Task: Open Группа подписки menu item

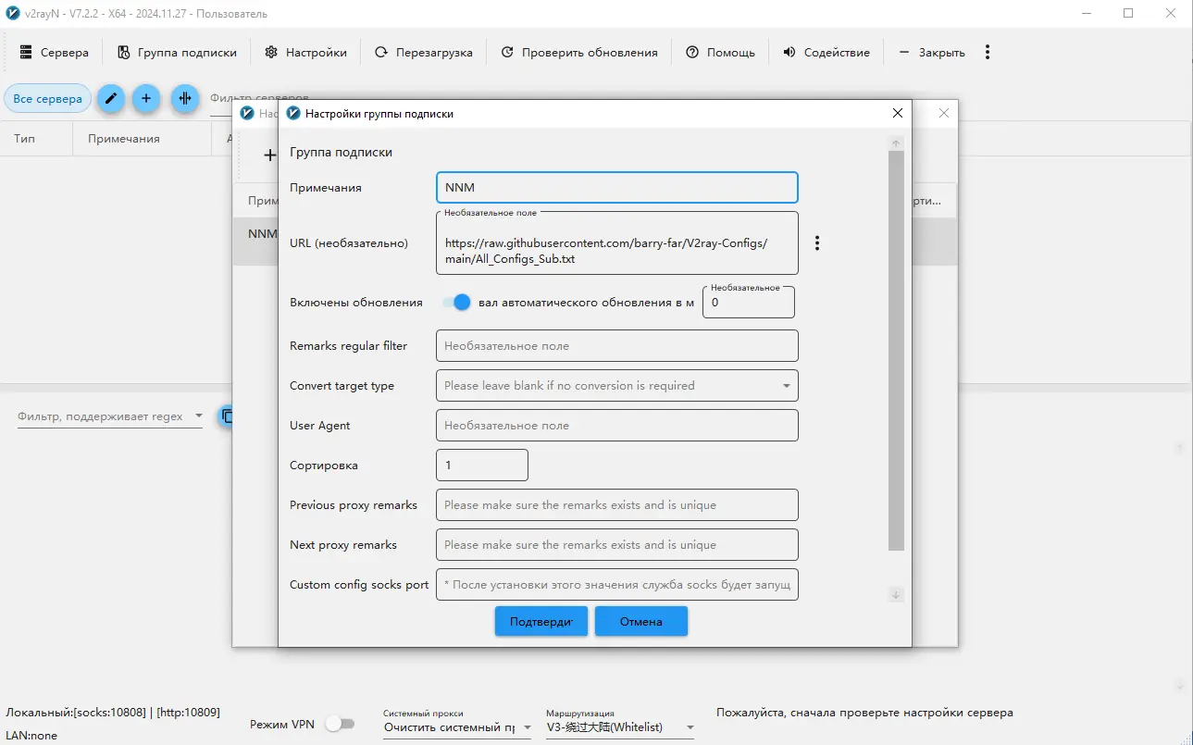Action: click(x=177, y=53)
